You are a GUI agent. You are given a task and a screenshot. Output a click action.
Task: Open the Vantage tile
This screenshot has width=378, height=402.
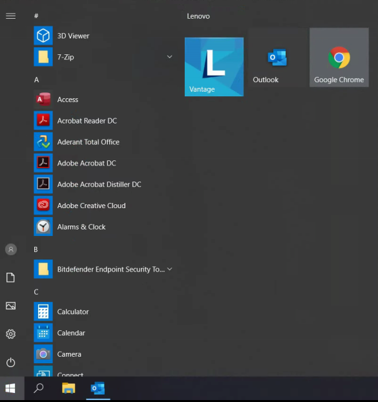click(214, 67)
